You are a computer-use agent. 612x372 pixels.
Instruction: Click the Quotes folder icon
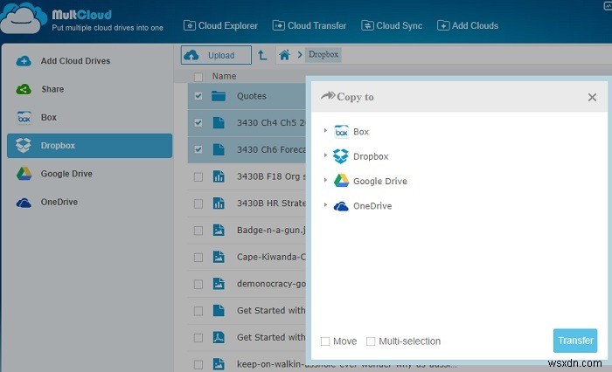(x=219, y=96)
